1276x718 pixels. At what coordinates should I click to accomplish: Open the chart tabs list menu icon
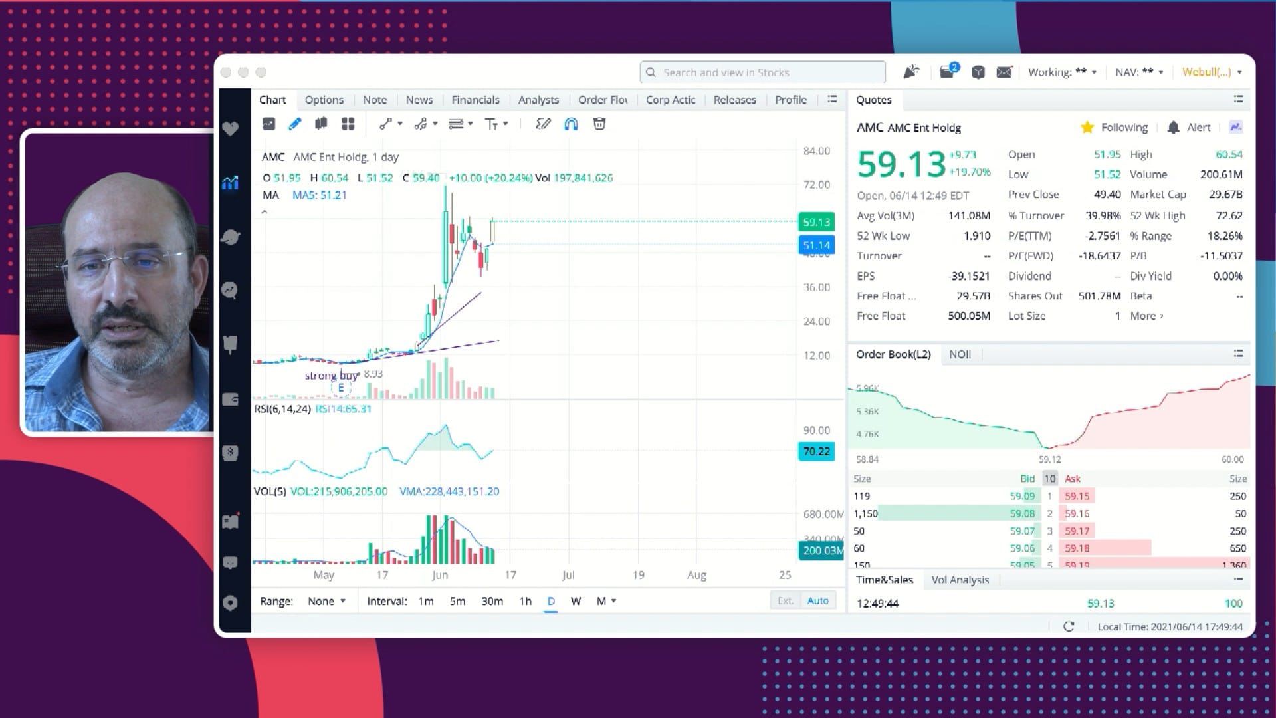coord(832,99)
